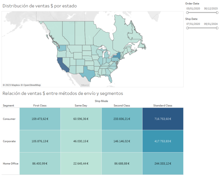
Task: Select California on the sales map
Action: [61, 64]
